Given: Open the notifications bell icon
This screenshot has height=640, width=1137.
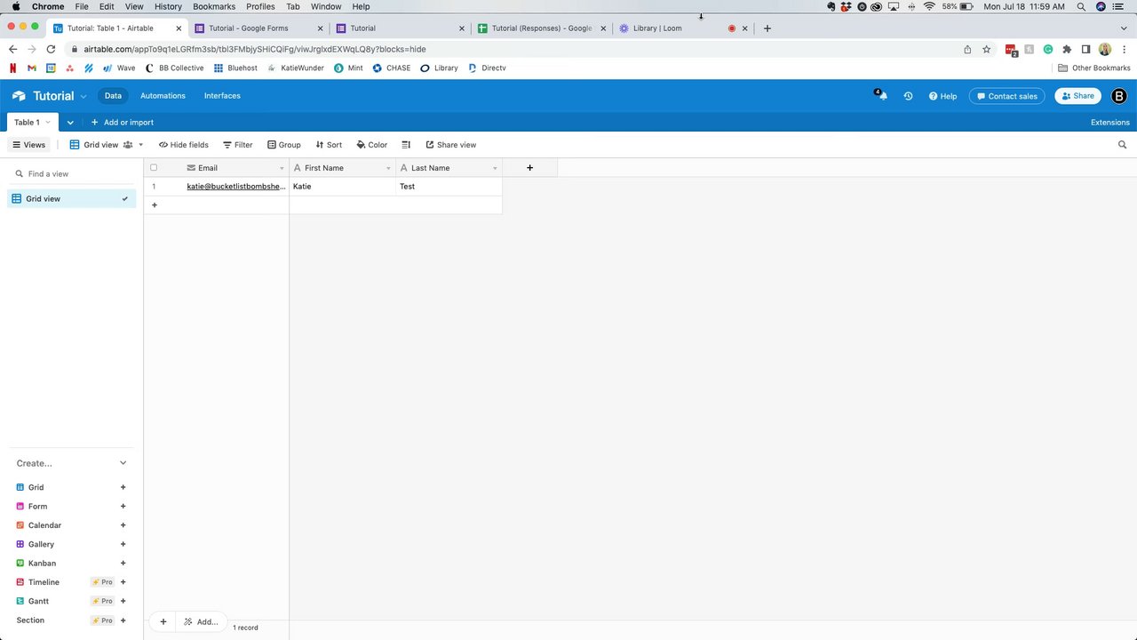Looking at the screenshot, I should [881, 95].
